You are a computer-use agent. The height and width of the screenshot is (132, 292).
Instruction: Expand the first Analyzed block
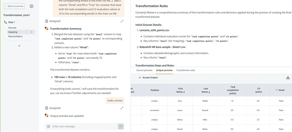click(x=122, y=21)
